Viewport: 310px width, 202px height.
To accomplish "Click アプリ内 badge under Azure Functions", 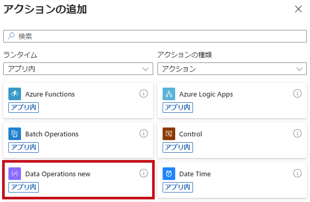I will click(24, 108).
